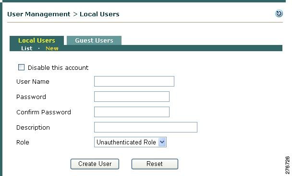
Task: Click the Role label text
Action: pos(23,142)
